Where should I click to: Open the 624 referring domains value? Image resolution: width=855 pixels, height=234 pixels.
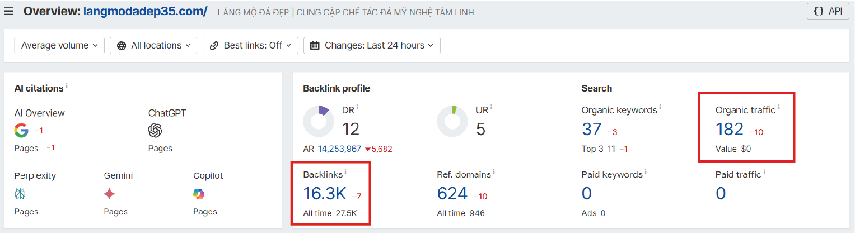click(452, 194)
